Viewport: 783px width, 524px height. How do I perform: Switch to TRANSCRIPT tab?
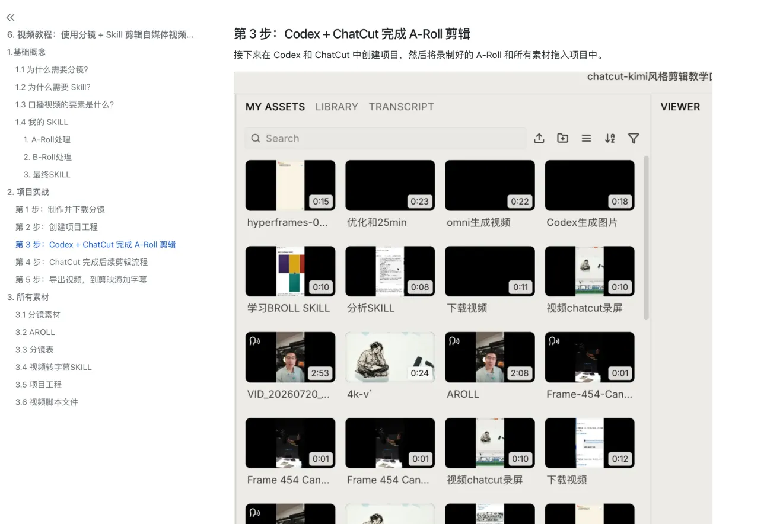401,107
